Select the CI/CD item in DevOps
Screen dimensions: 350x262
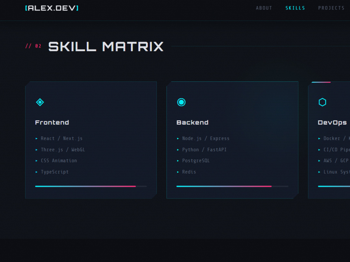click(337, 150)
